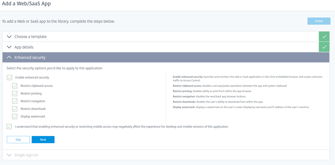
Task: Collapse the Enhanced security section chevron
Action: coord(9,58)
